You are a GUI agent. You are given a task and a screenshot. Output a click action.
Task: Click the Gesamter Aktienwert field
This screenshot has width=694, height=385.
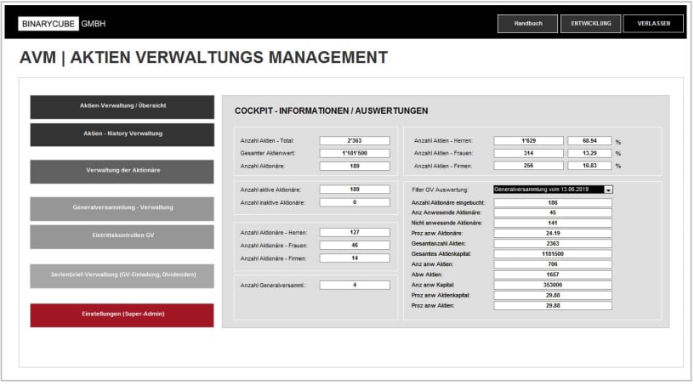click(x=354, y=153)
